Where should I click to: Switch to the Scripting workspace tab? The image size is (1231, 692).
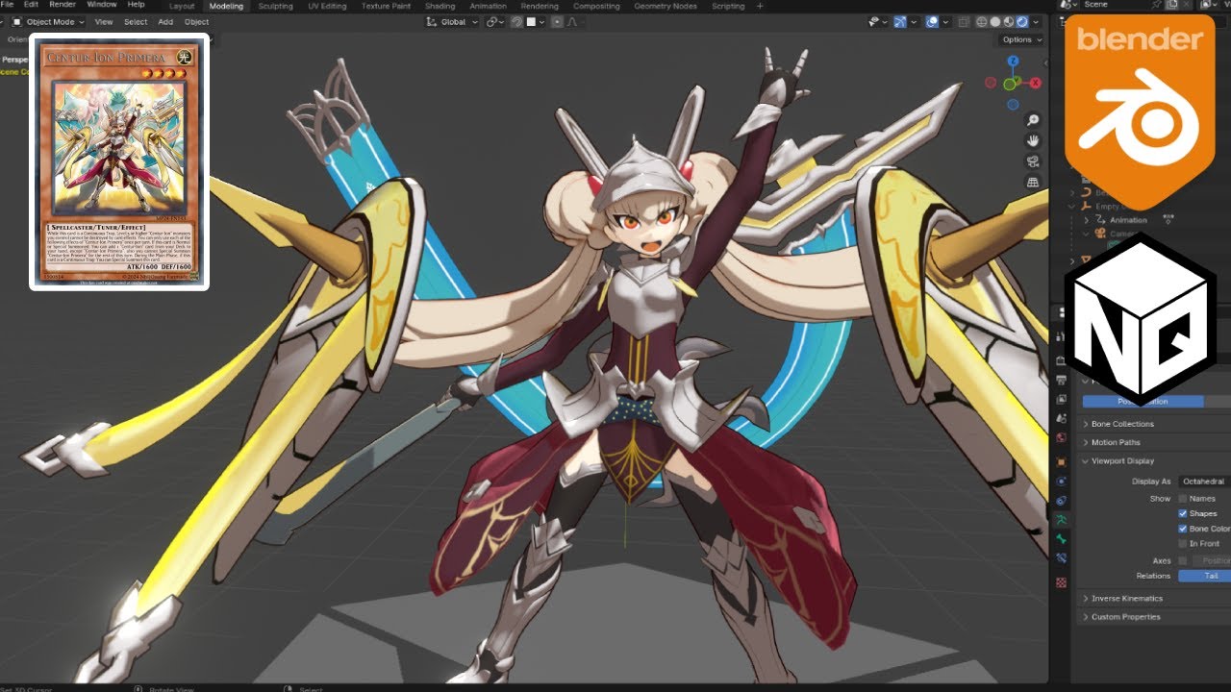[x=728, y=6]
